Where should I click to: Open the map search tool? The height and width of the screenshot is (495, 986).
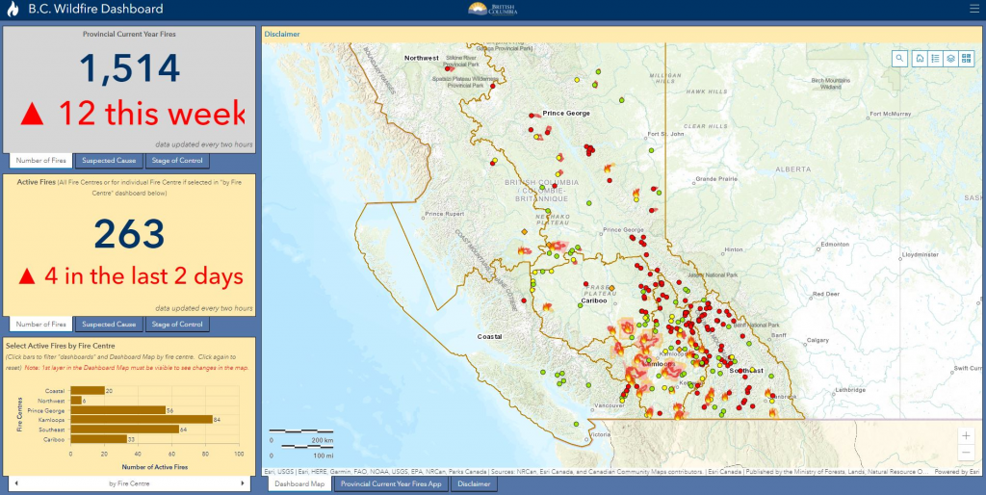pos(899,58)
